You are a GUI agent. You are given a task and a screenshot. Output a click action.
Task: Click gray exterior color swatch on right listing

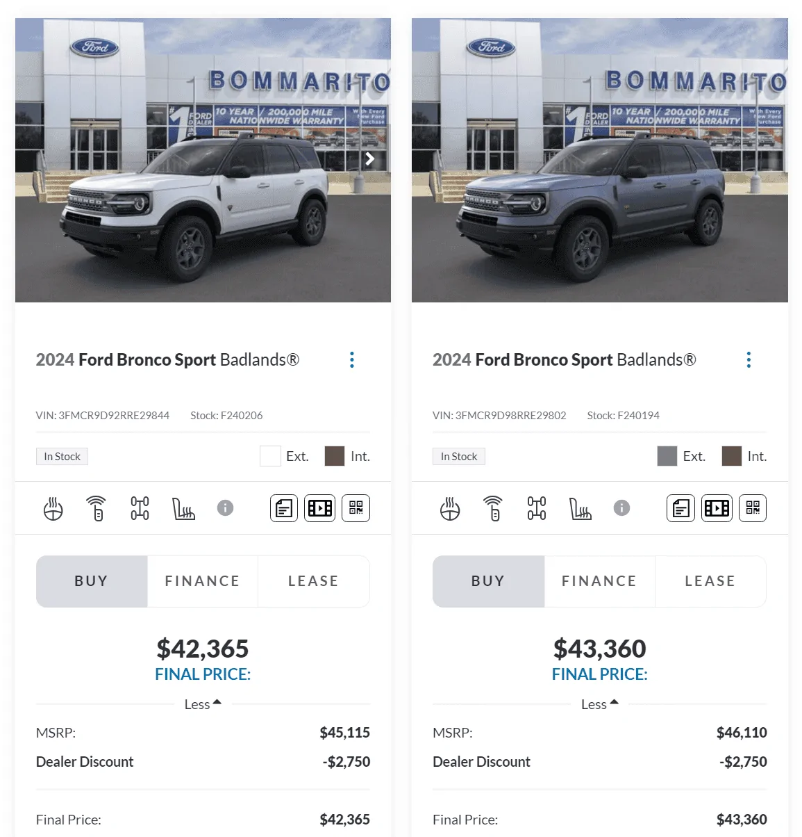pos(667,456)
